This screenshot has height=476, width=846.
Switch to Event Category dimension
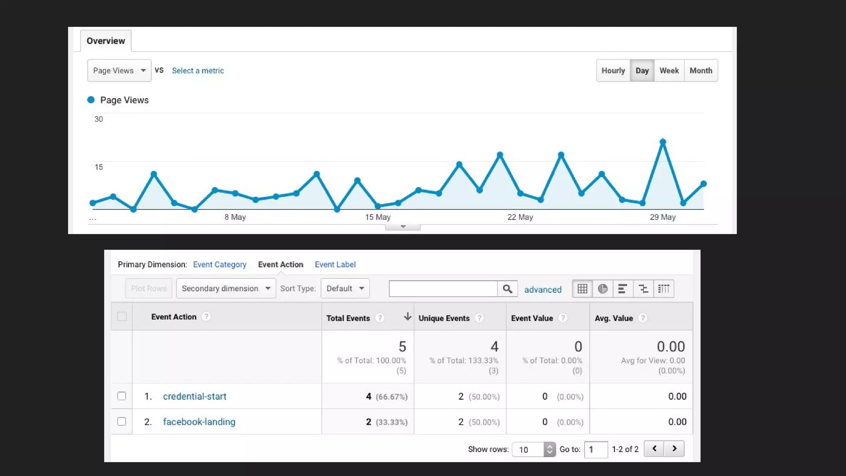tap(219, 264)
